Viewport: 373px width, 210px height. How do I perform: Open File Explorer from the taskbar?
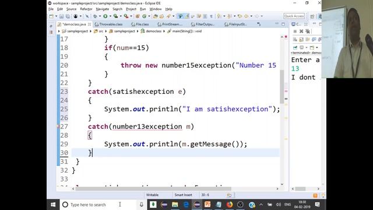tap(175, 205)
